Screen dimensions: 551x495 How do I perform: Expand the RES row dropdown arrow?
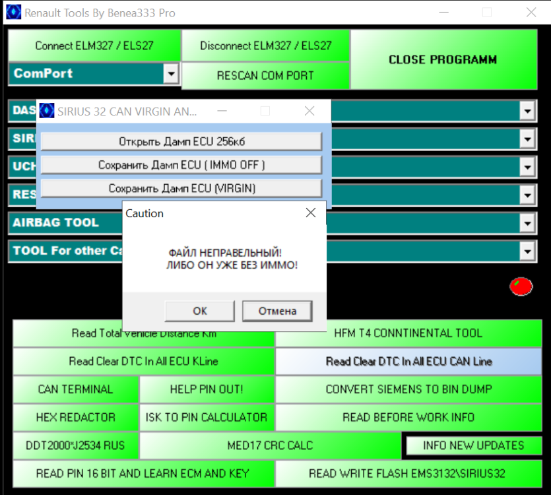pyautogui.click(x=527, y=195)
